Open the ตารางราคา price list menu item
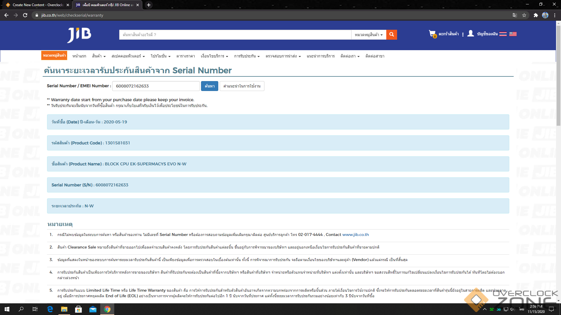This screenshot has width=561, height=315. pyautogui.click(x=186, y=56)
